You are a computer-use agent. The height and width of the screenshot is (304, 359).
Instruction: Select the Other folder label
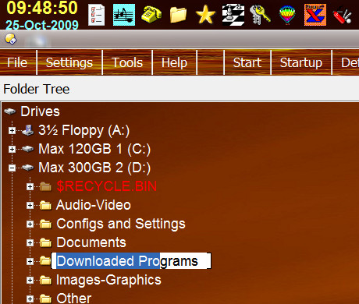point(74,299)
